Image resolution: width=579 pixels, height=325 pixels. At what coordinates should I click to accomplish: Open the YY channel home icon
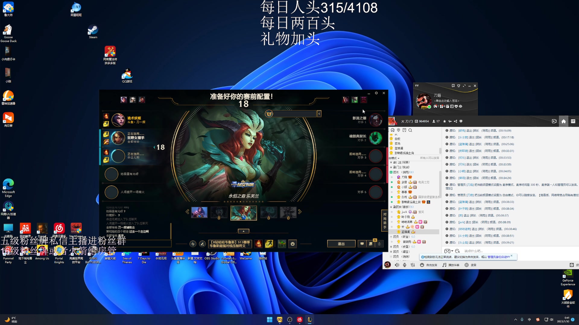(x=563, y=121)
